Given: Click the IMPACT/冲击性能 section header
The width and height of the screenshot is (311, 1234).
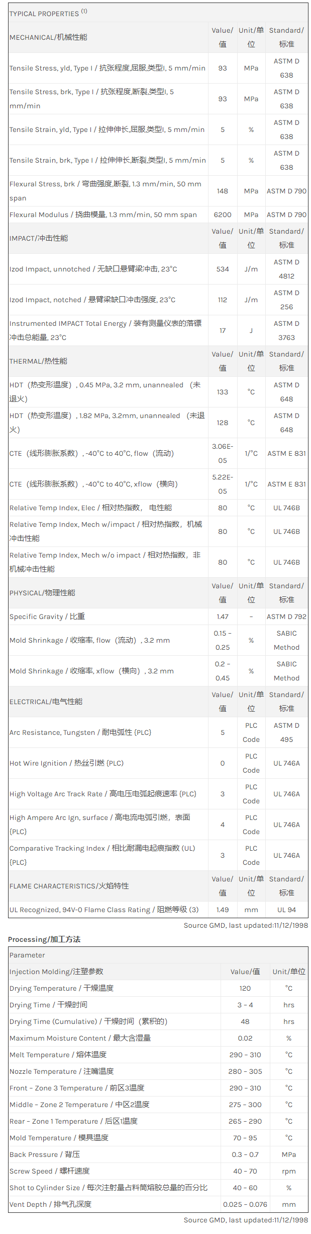Looking at the screenshot, I should pyautogui.click(x=39, y=238).
